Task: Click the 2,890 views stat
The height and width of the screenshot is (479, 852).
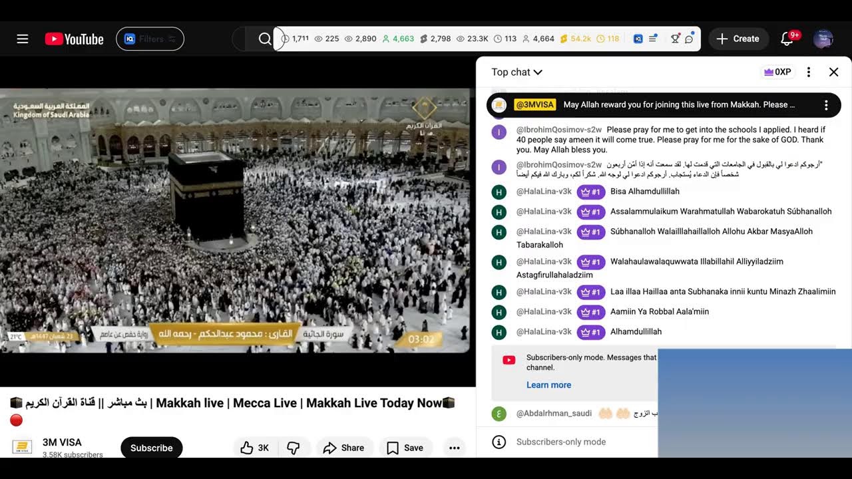Action: [x=360, y=39]
